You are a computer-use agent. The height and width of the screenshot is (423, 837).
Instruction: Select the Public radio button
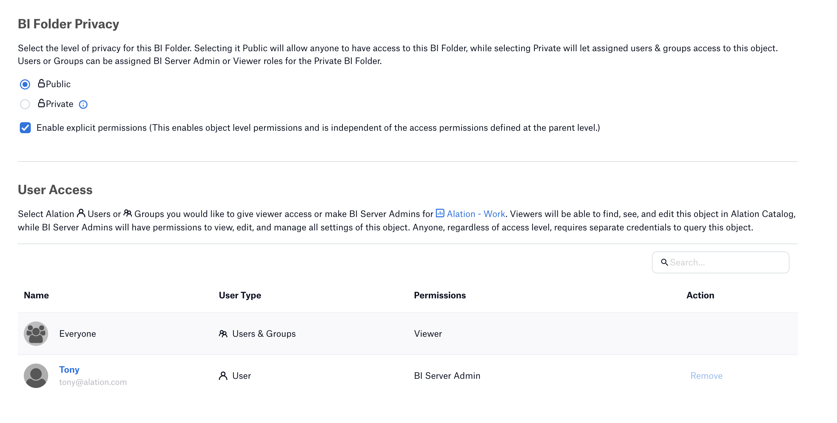point(25,84)
